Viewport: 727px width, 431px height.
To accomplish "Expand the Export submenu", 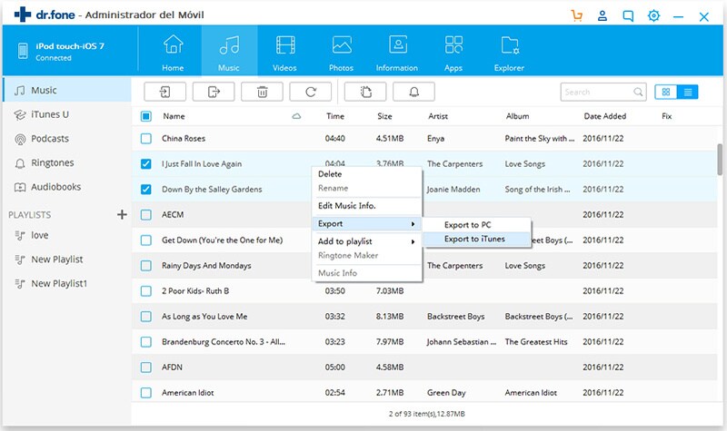I will tap(366, 223).
